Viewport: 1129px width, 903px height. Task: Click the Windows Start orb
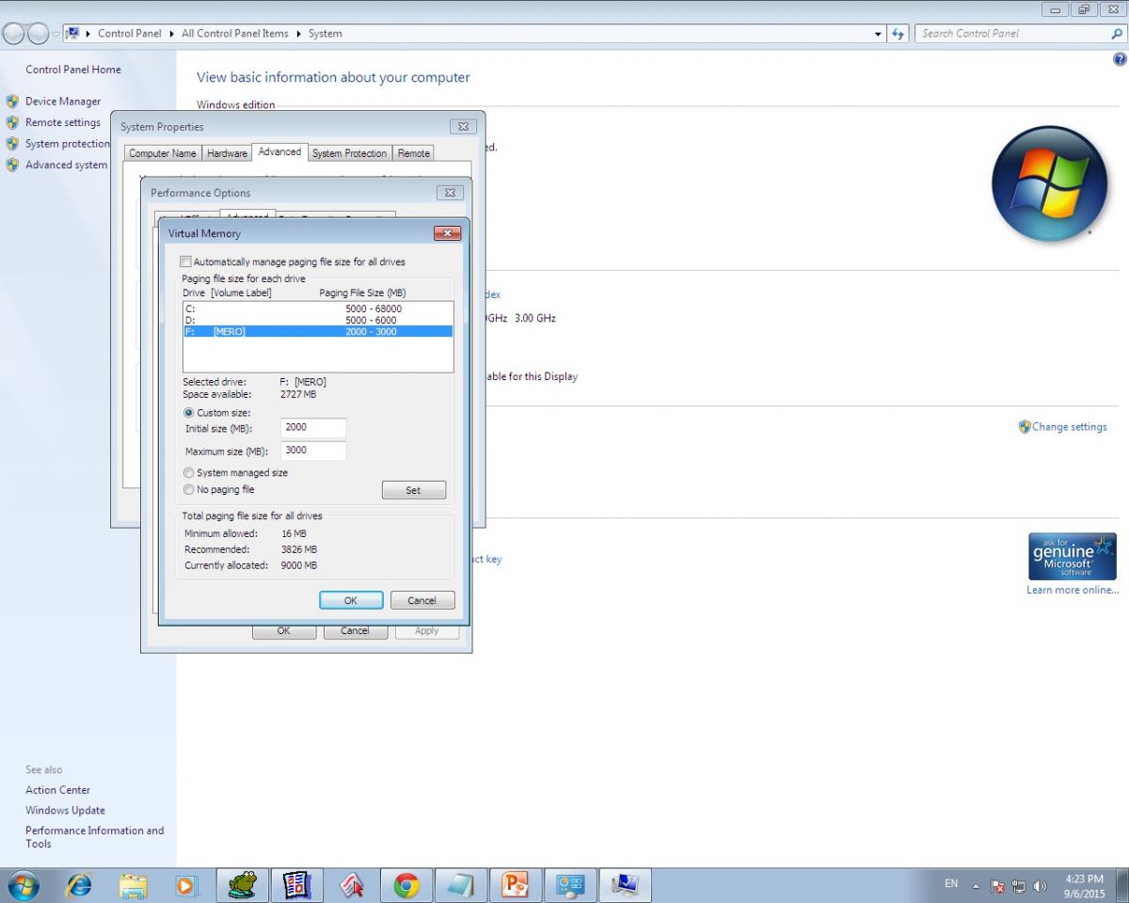[x=23, y=885]
